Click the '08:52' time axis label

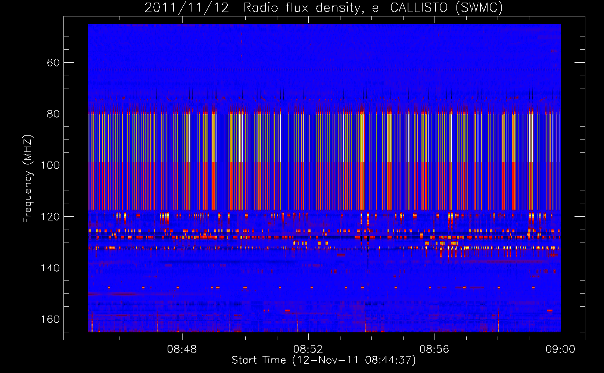click(308, 350)
